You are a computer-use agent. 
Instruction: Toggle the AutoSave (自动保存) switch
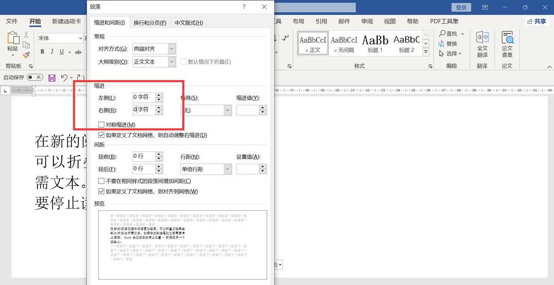pos(35,77)
